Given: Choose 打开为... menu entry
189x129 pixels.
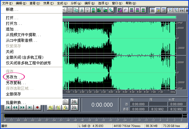Looking at the screenshot, I should coord(32,24).
